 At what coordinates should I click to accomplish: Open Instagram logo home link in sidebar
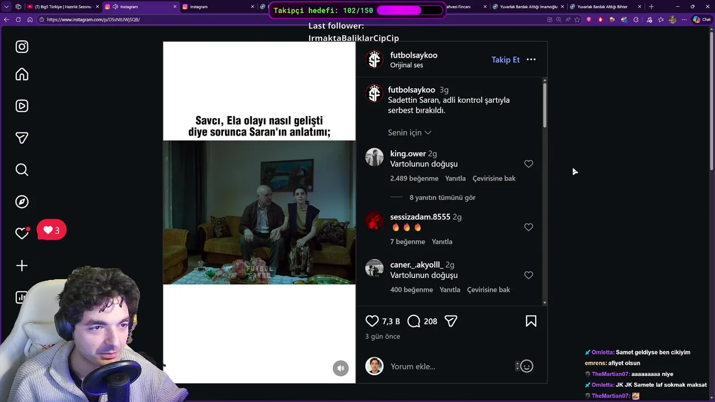[22, 47]
